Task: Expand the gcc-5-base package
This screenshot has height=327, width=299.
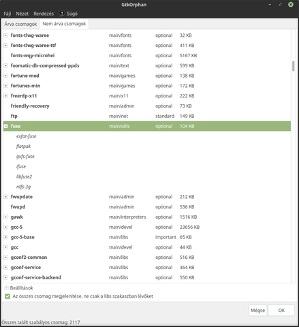Action: coord(6,237)
